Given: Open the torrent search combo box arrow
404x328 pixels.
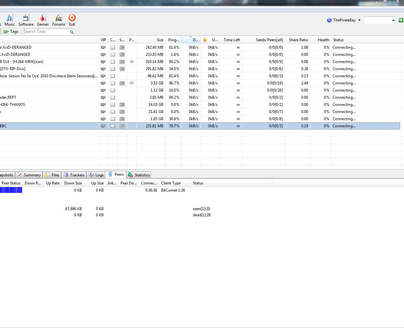Looking at the screenshot, I should tap(393, 20).
